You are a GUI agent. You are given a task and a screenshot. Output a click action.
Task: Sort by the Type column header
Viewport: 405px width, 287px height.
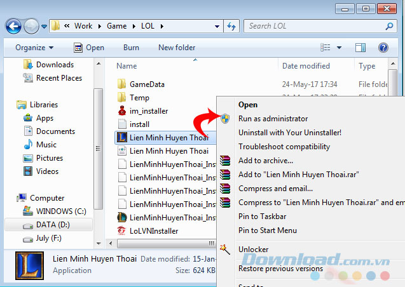click(367, 66)
